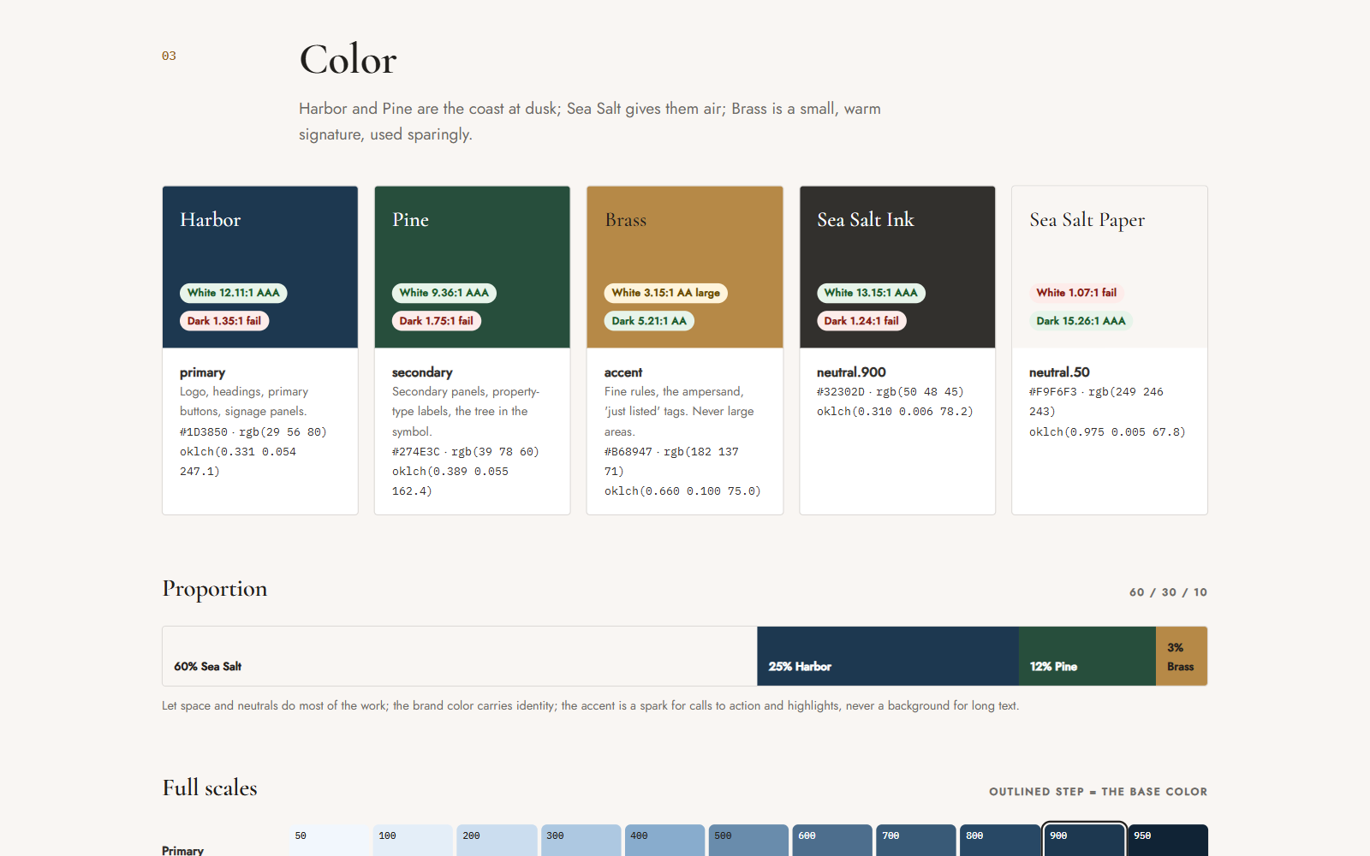The height and width of the screenshot is (856, 1370).
Task: Select the primary scale step 50
Action: point(329,841)
